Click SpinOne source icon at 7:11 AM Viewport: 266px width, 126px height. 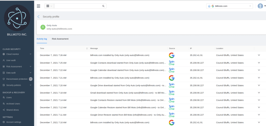(172, 115)
